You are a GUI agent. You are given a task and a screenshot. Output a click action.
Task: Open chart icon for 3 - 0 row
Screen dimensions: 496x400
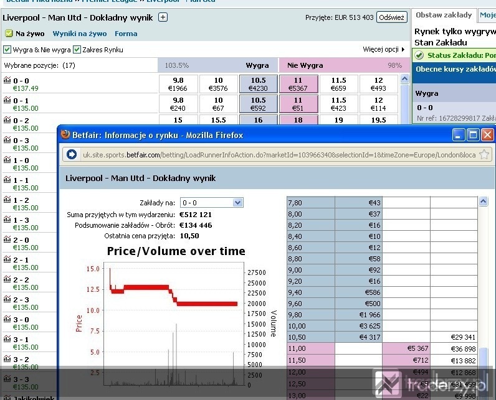click(7, 319)
